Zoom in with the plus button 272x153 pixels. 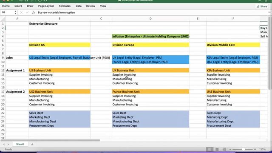point(255,149)
